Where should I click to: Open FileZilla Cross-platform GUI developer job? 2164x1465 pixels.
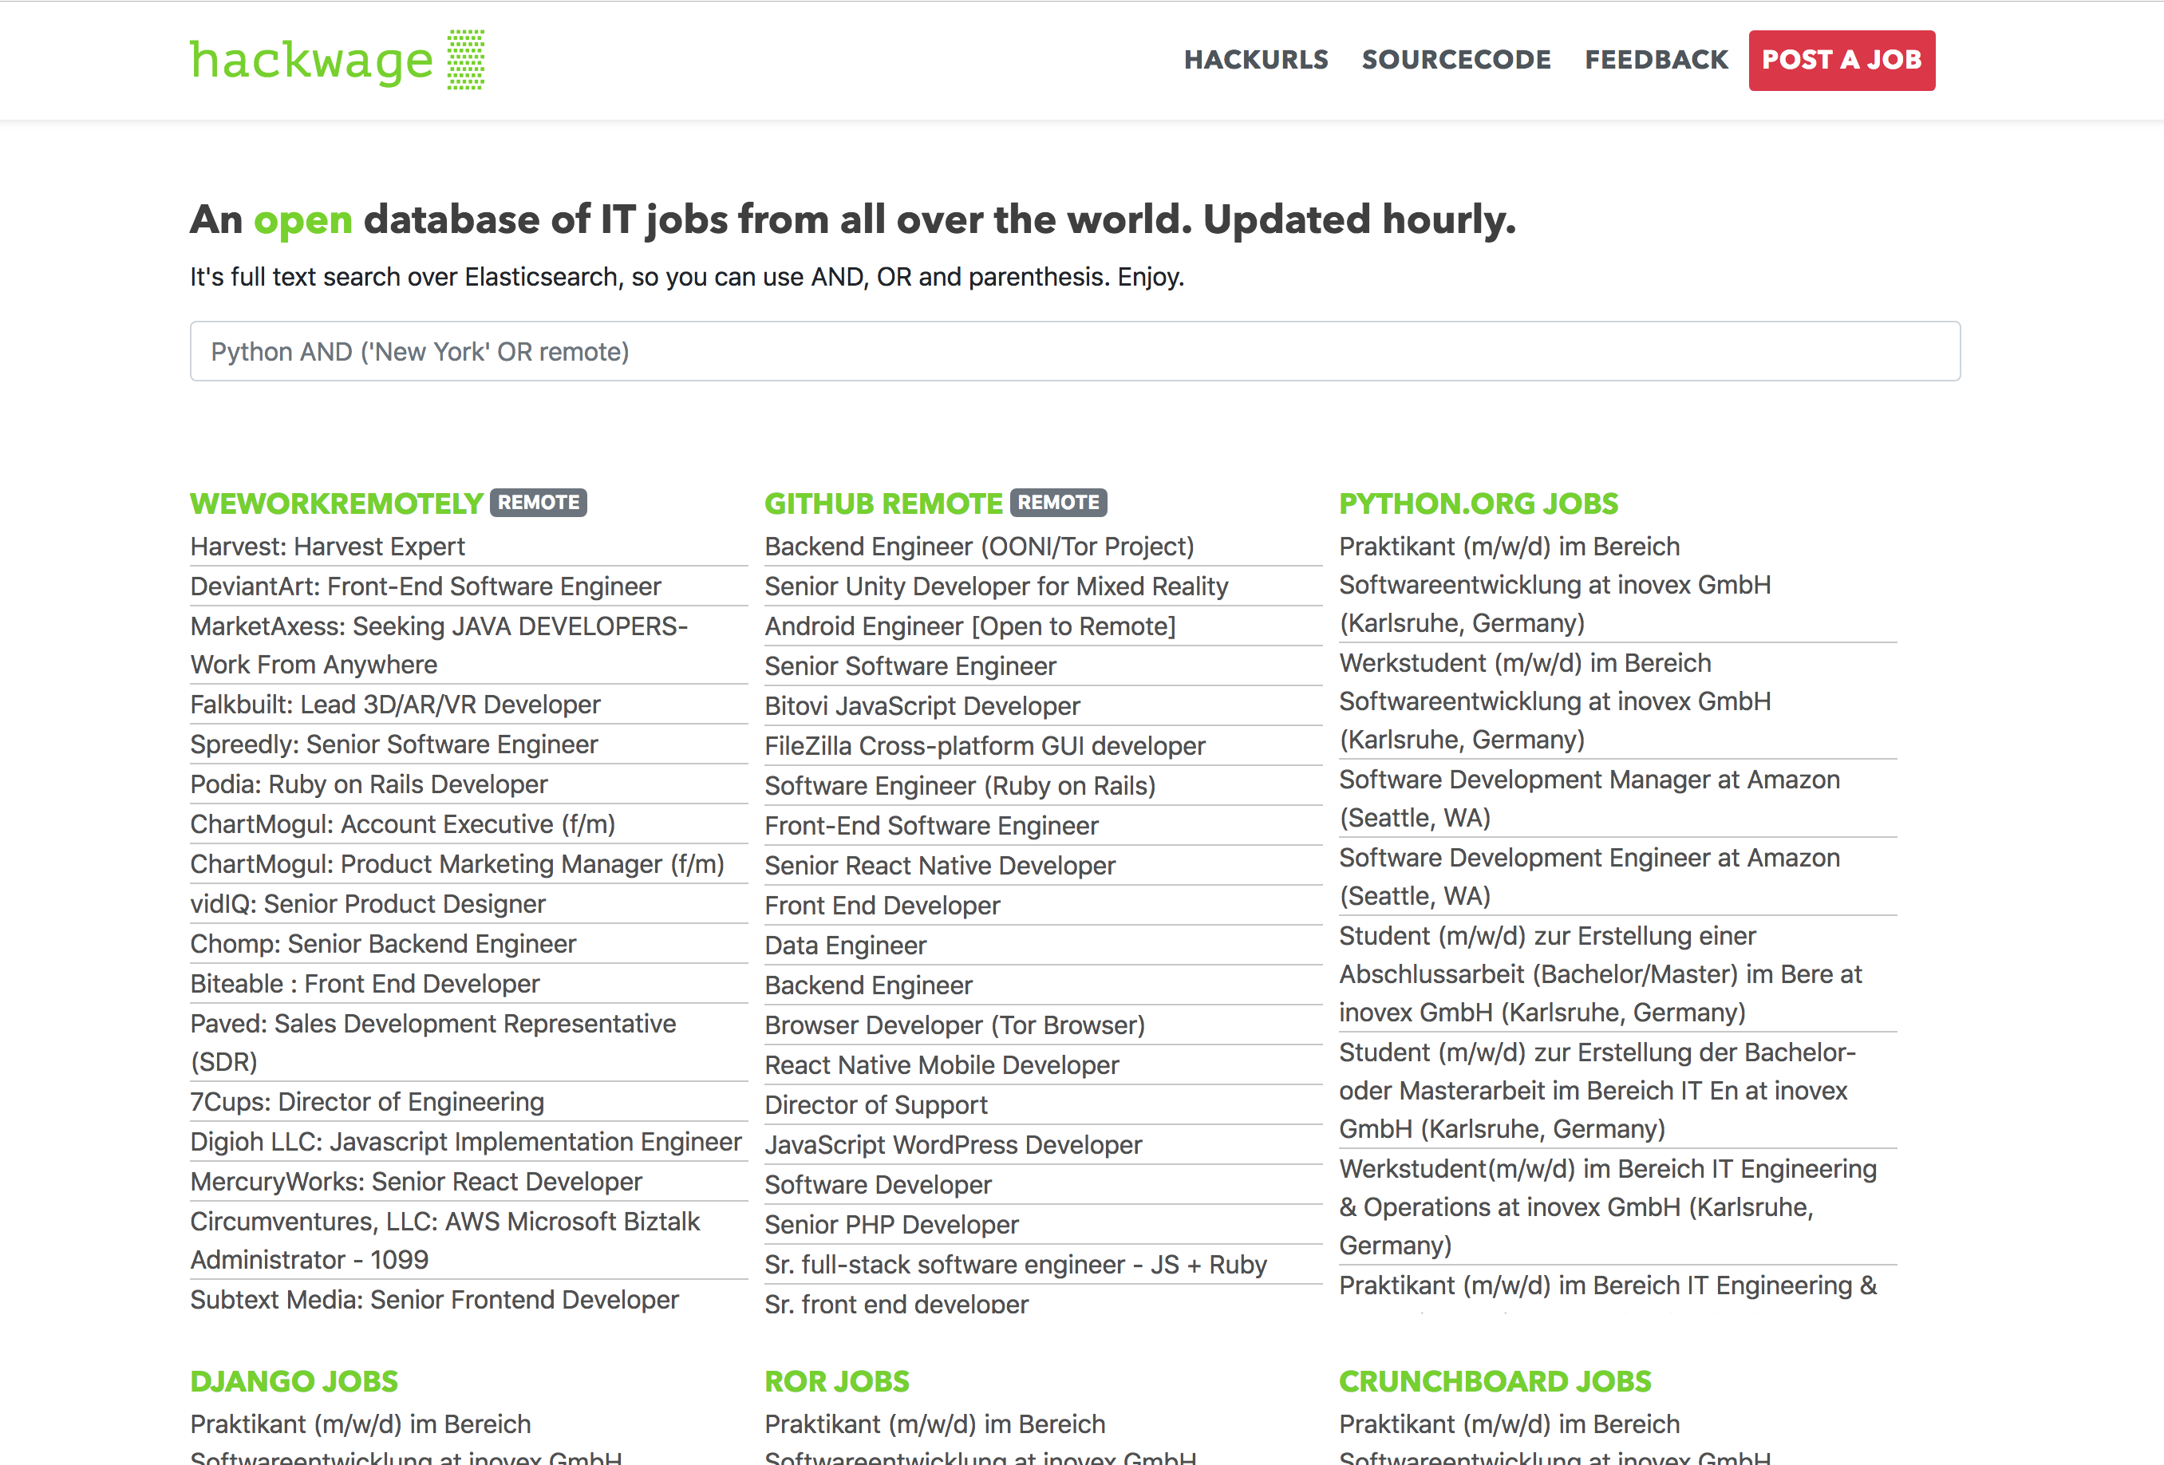click(x=984, y=745)
